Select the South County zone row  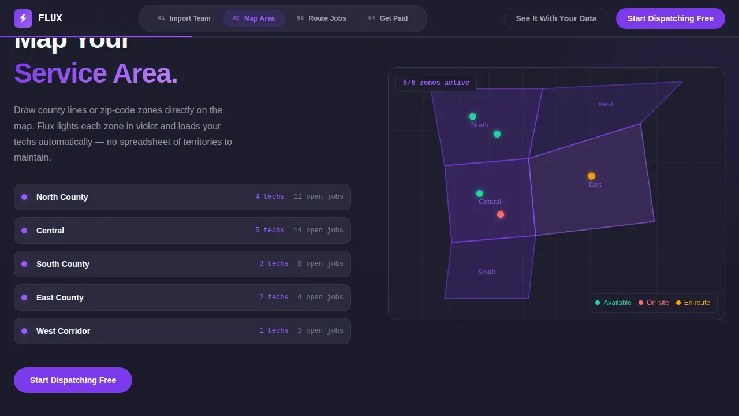[x=182, y=264]
